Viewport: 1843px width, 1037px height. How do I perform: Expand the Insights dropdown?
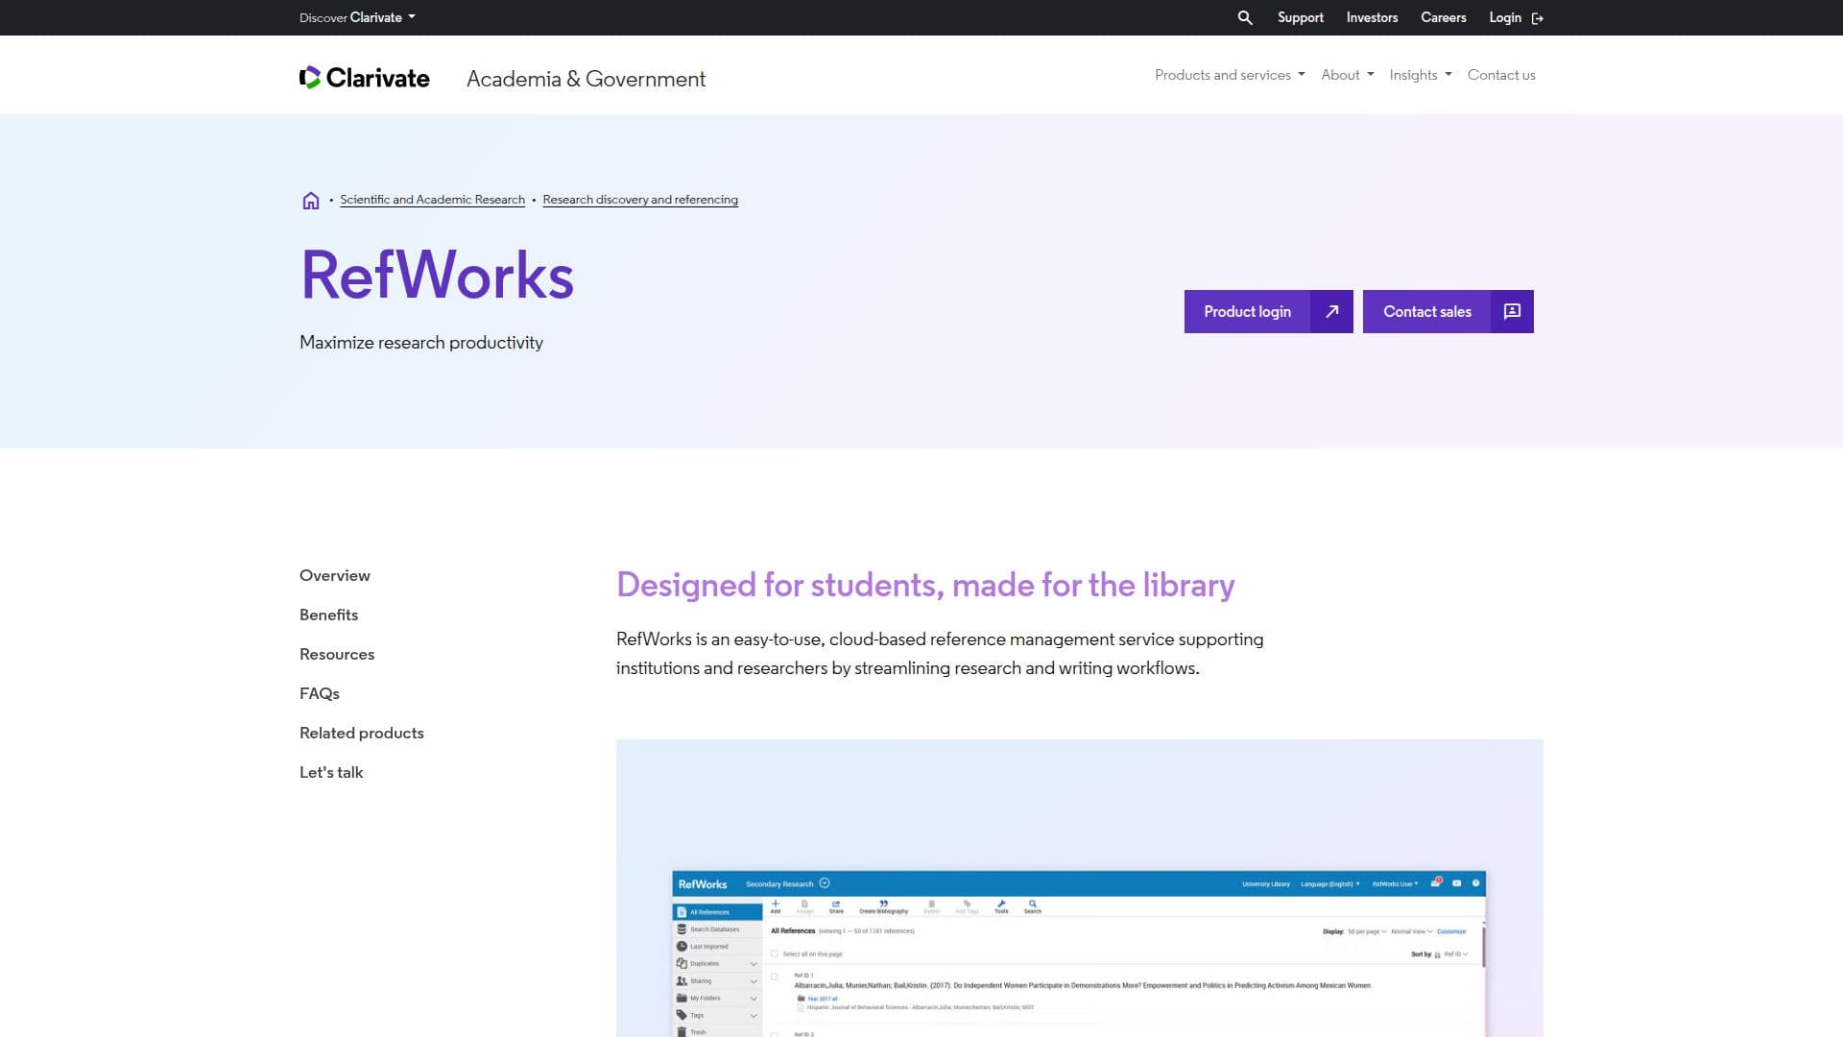1420,75
